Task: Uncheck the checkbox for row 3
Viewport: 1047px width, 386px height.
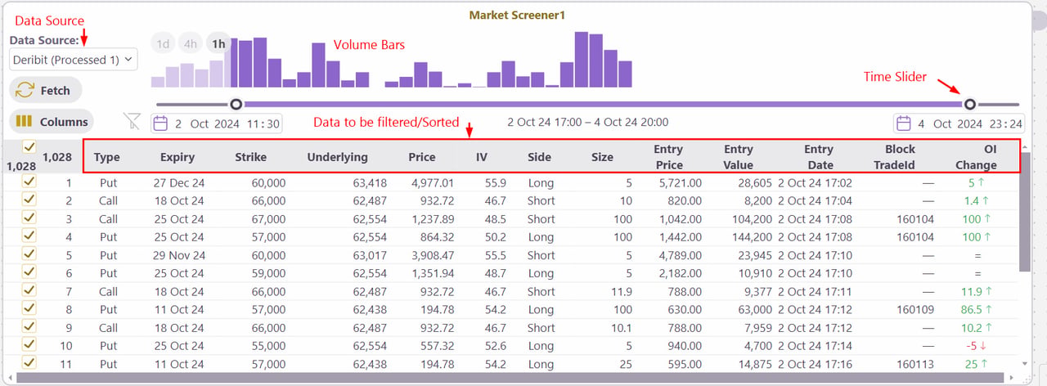Action: [29, 218]
